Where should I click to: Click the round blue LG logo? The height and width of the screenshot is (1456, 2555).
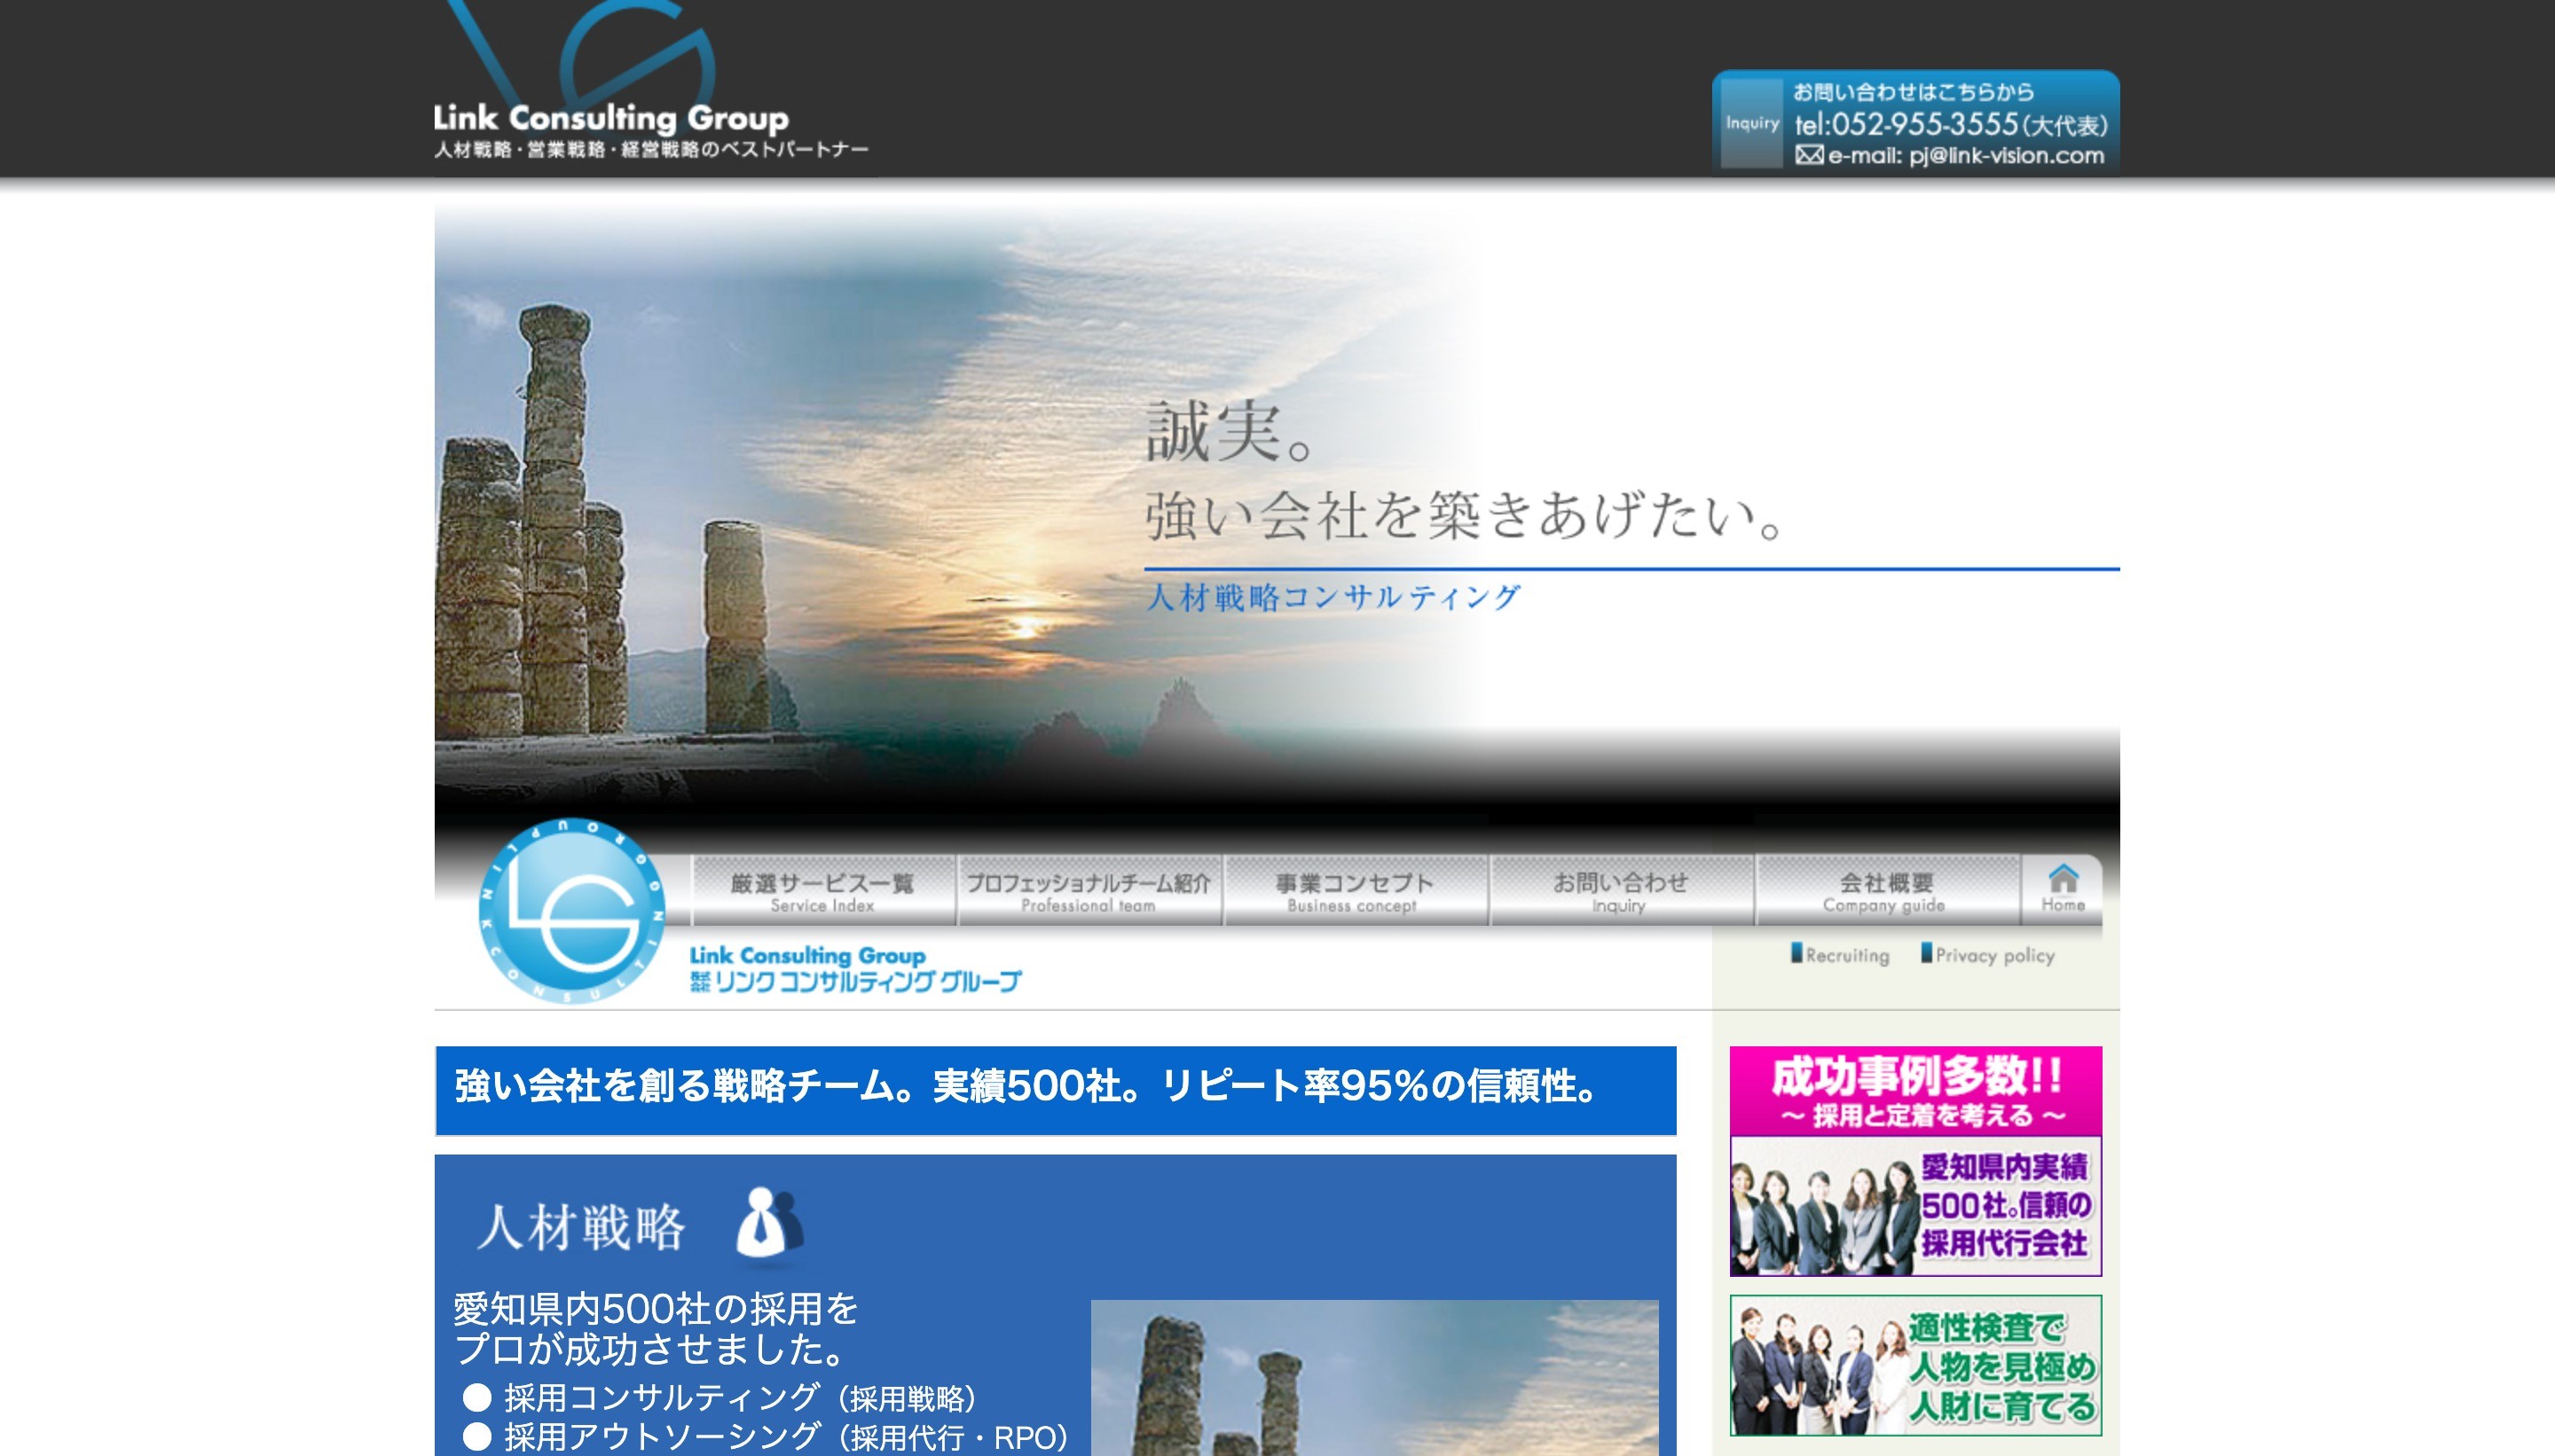click(572, 911)
